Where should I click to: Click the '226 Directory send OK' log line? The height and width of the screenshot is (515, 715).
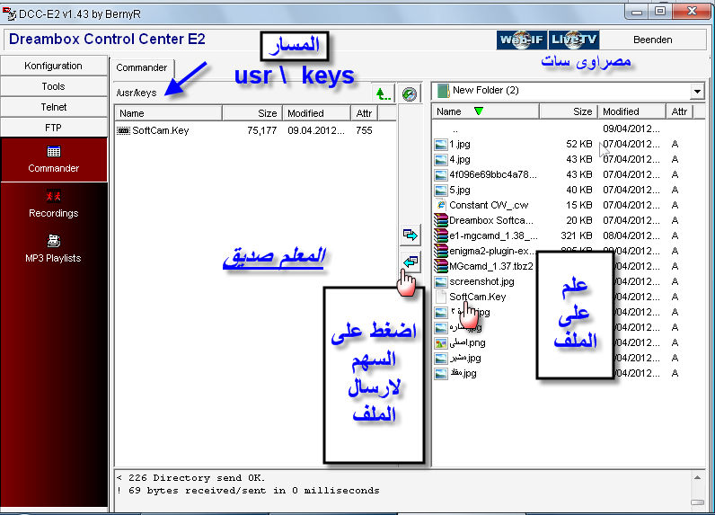(191, 477)
